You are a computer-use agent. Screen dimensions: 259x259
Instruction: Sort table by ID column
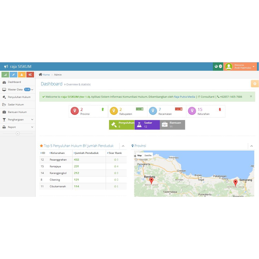pyautogui.click(x=43, y=153)
